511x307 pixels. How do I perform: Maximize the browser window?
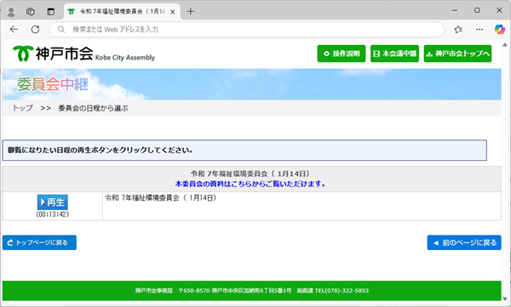point(477,10)
